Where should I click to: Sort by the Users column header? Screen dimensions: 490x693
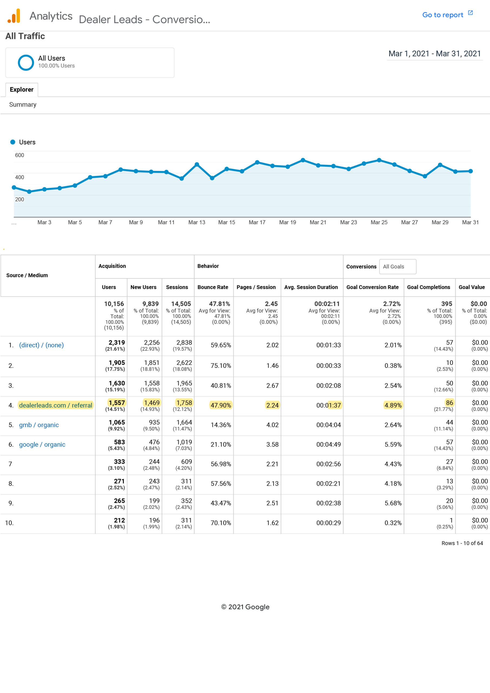(x=109, y=287)
